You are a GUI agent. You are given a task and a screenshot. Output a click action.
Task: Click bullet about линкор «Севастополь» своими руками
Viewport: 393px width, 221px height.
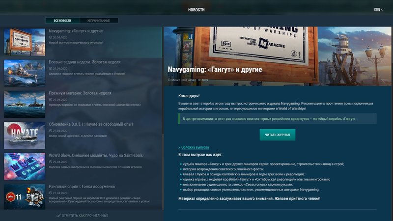(238, 185)
